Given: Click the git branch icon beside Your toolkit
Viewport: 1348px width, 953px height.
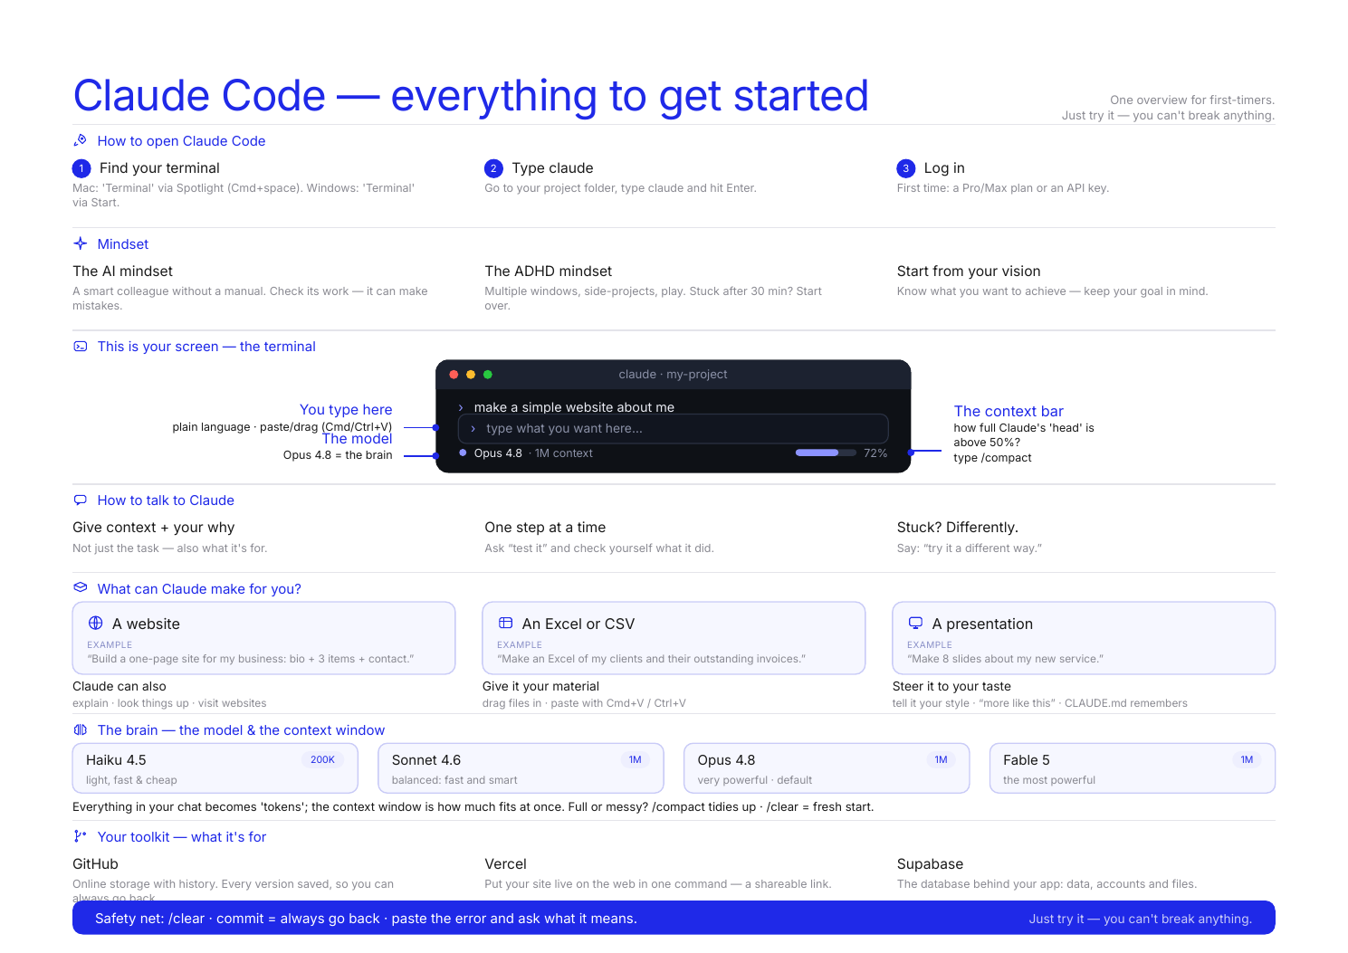Looking at the screenshot, I should pyautogui.click(x=80, y=836).
